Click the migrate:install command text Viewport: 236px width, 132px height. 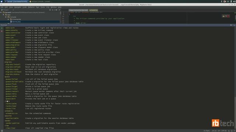13,65
